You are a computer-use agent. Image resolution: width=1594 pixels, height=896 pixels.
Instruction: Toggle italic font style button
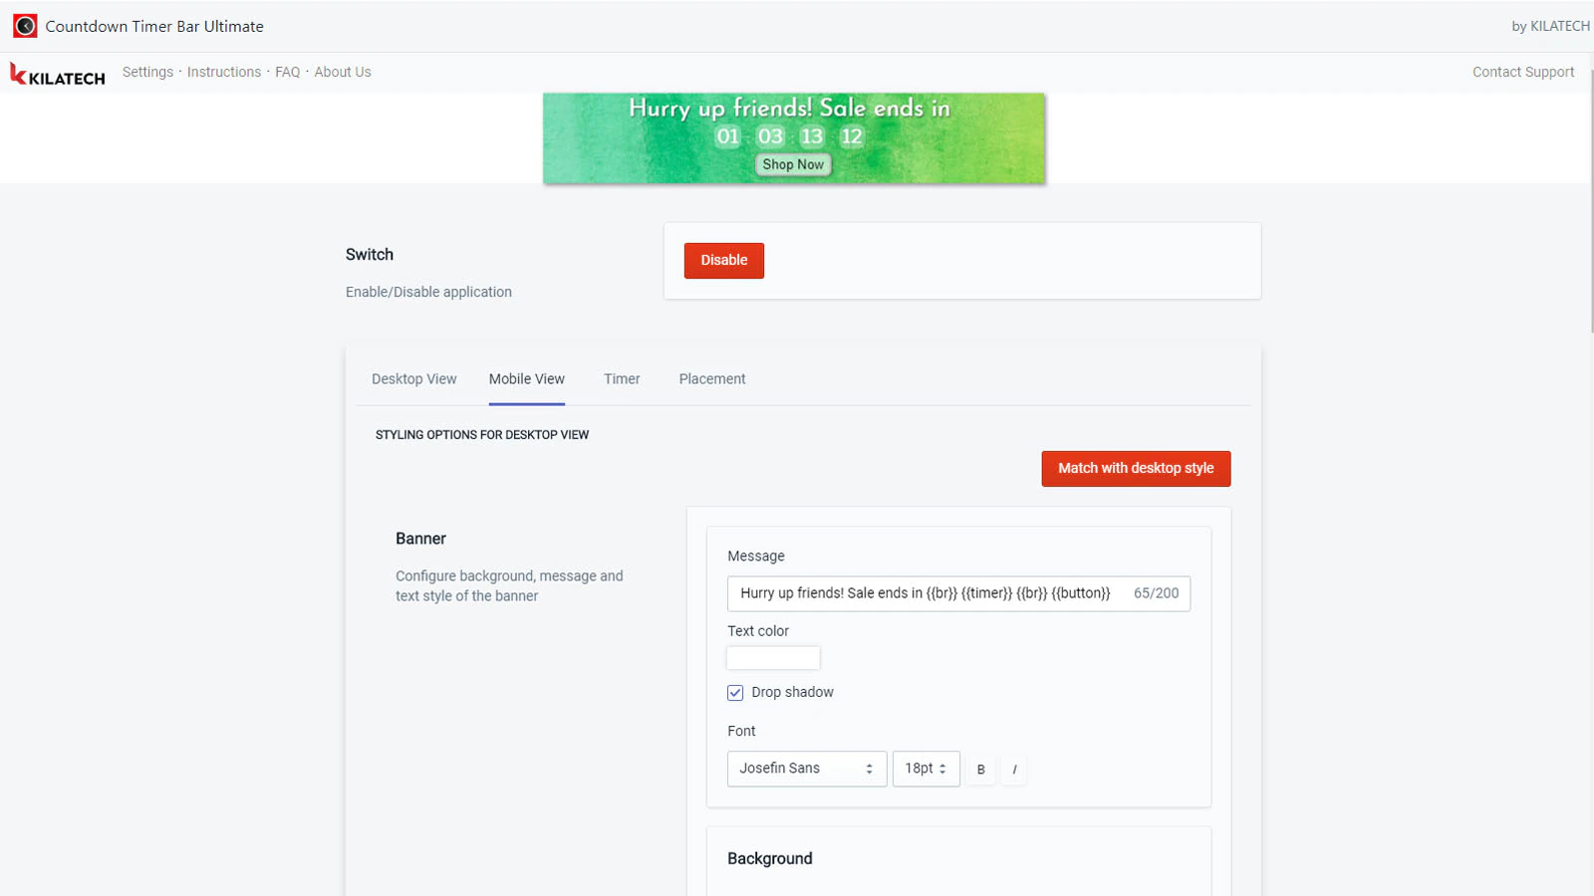(1014, 770)
